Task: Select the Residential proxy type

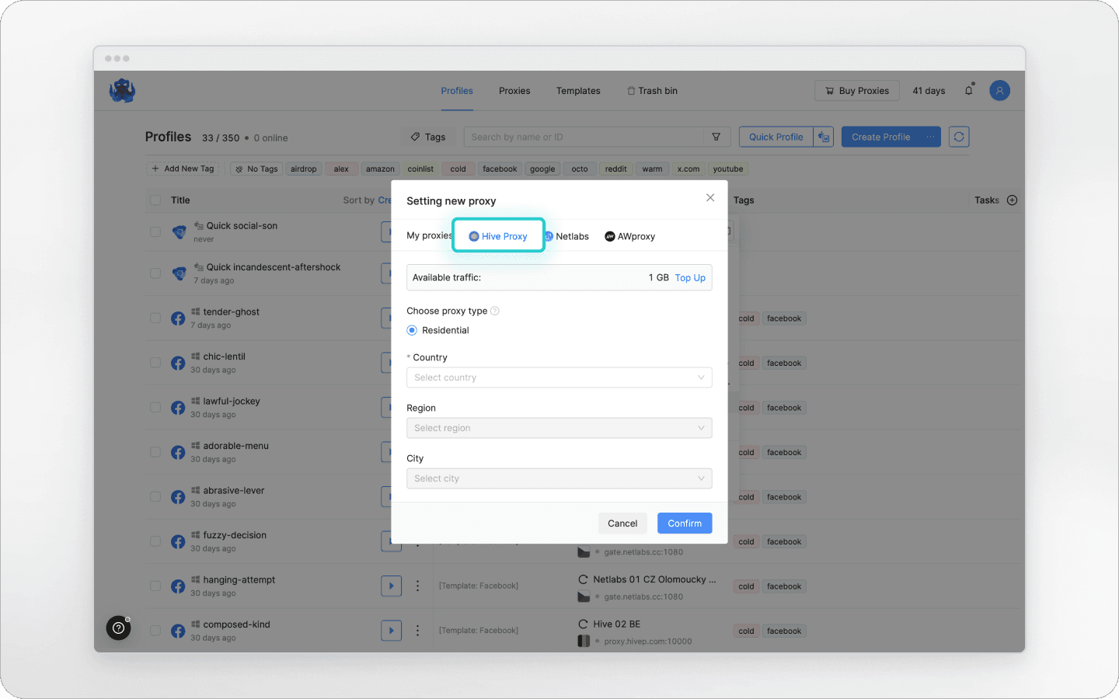Action: pos(412,330)
